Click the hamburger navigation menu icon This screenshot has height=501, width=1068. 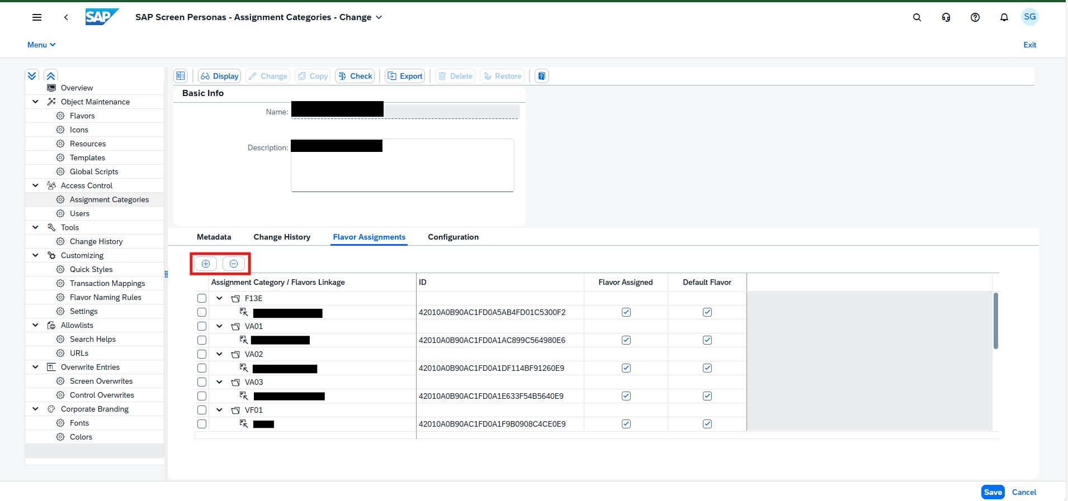(x=37, y=17)
